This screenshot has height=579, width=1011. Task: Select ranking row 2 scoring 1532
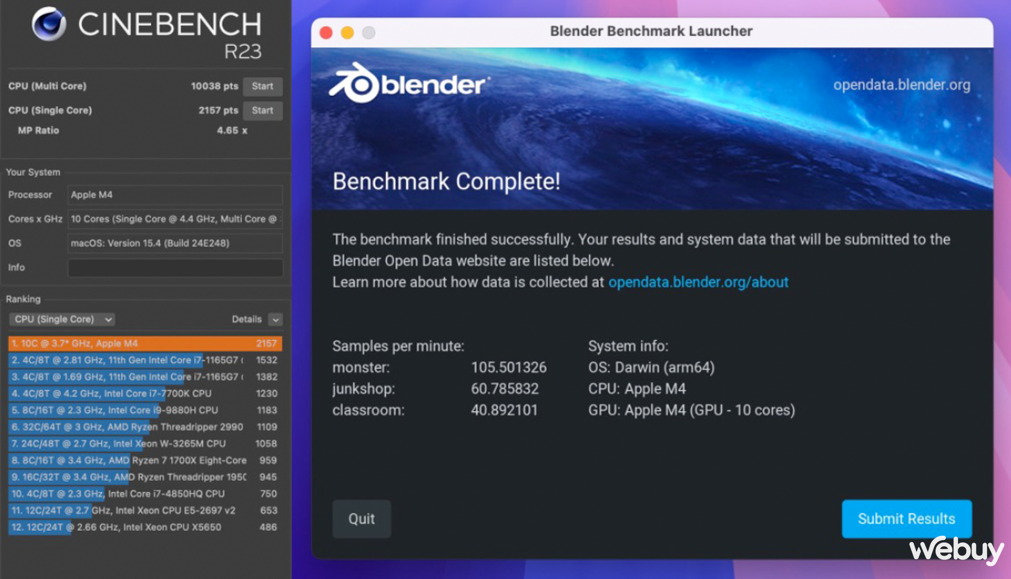(x=145, y=360)
